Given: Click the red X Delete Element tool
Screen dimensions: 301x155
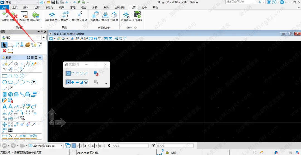Looking at the screenshot, I should point(4,51).
